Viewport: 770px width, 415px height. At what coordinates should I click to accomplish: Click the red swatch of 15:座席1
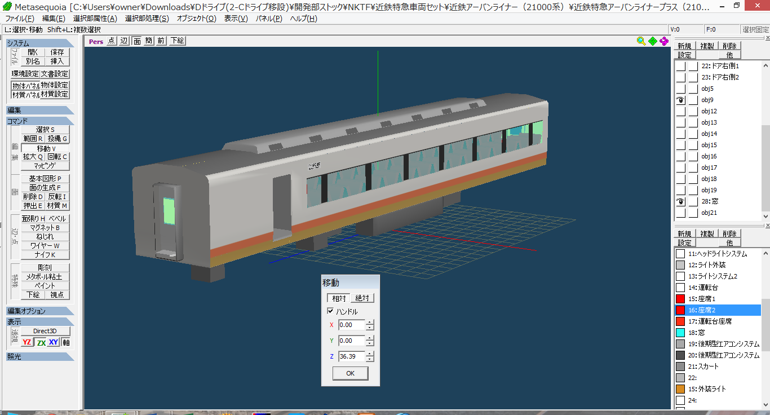click(x=680, y=299)
